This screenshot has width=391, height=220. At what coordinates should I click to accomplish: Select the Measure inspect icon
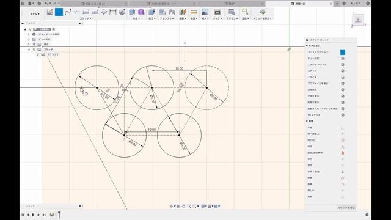click(194, 12)
